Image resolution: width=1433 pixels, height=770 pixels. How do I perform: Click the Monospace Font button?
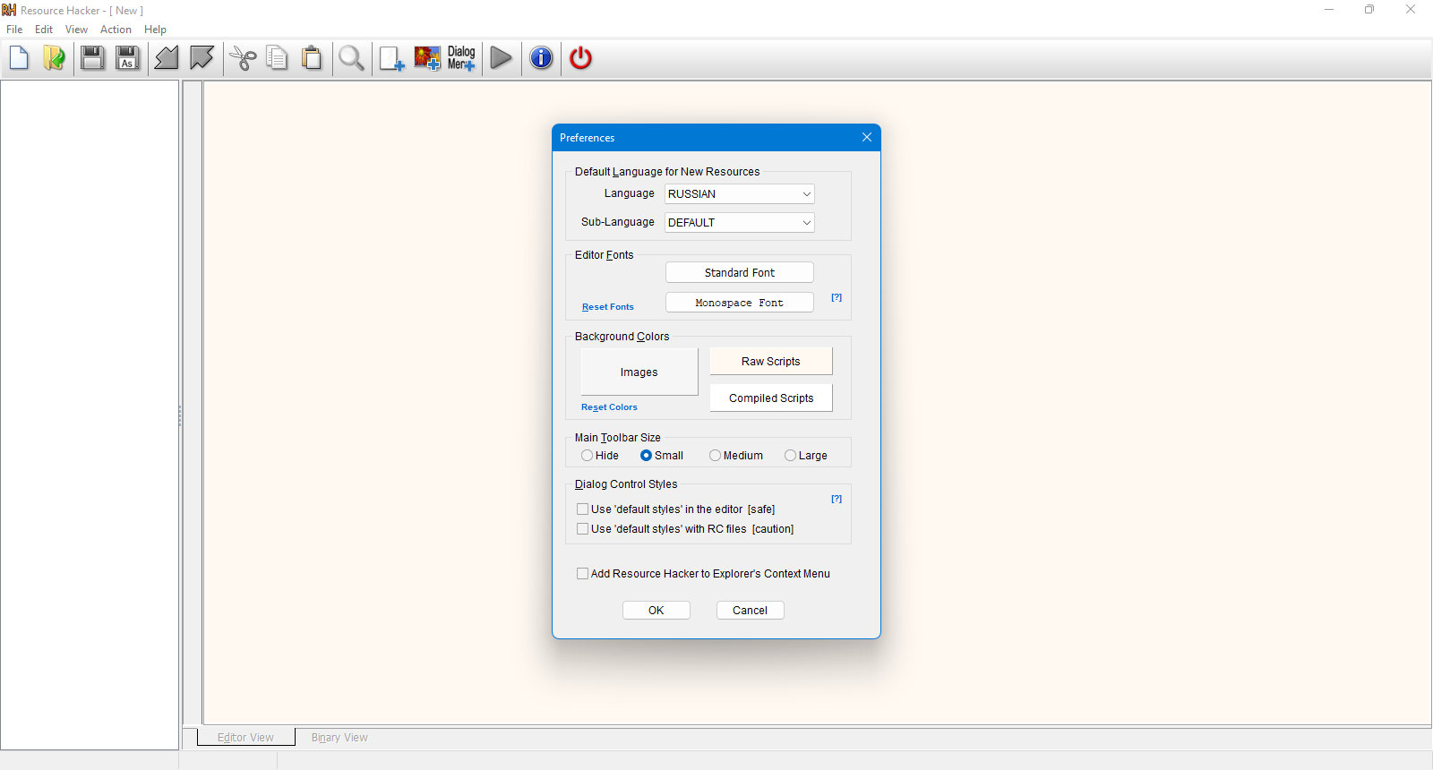(x=740, y=303)
